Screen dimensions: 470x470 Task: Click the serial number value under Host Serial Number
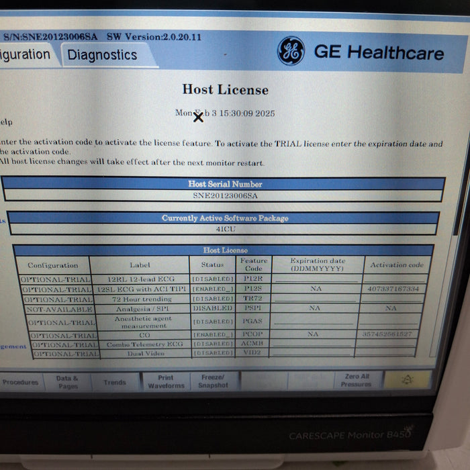point(225,195)
